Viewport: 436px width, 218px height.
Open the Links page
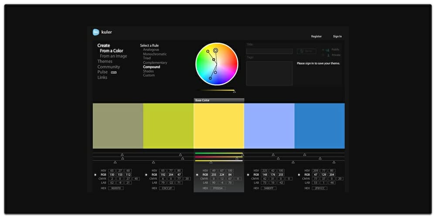tap(102, 77)
